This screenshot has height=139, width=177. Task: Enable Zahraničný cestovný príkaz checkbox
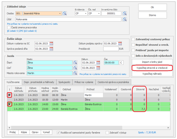[x=133, y=39]
